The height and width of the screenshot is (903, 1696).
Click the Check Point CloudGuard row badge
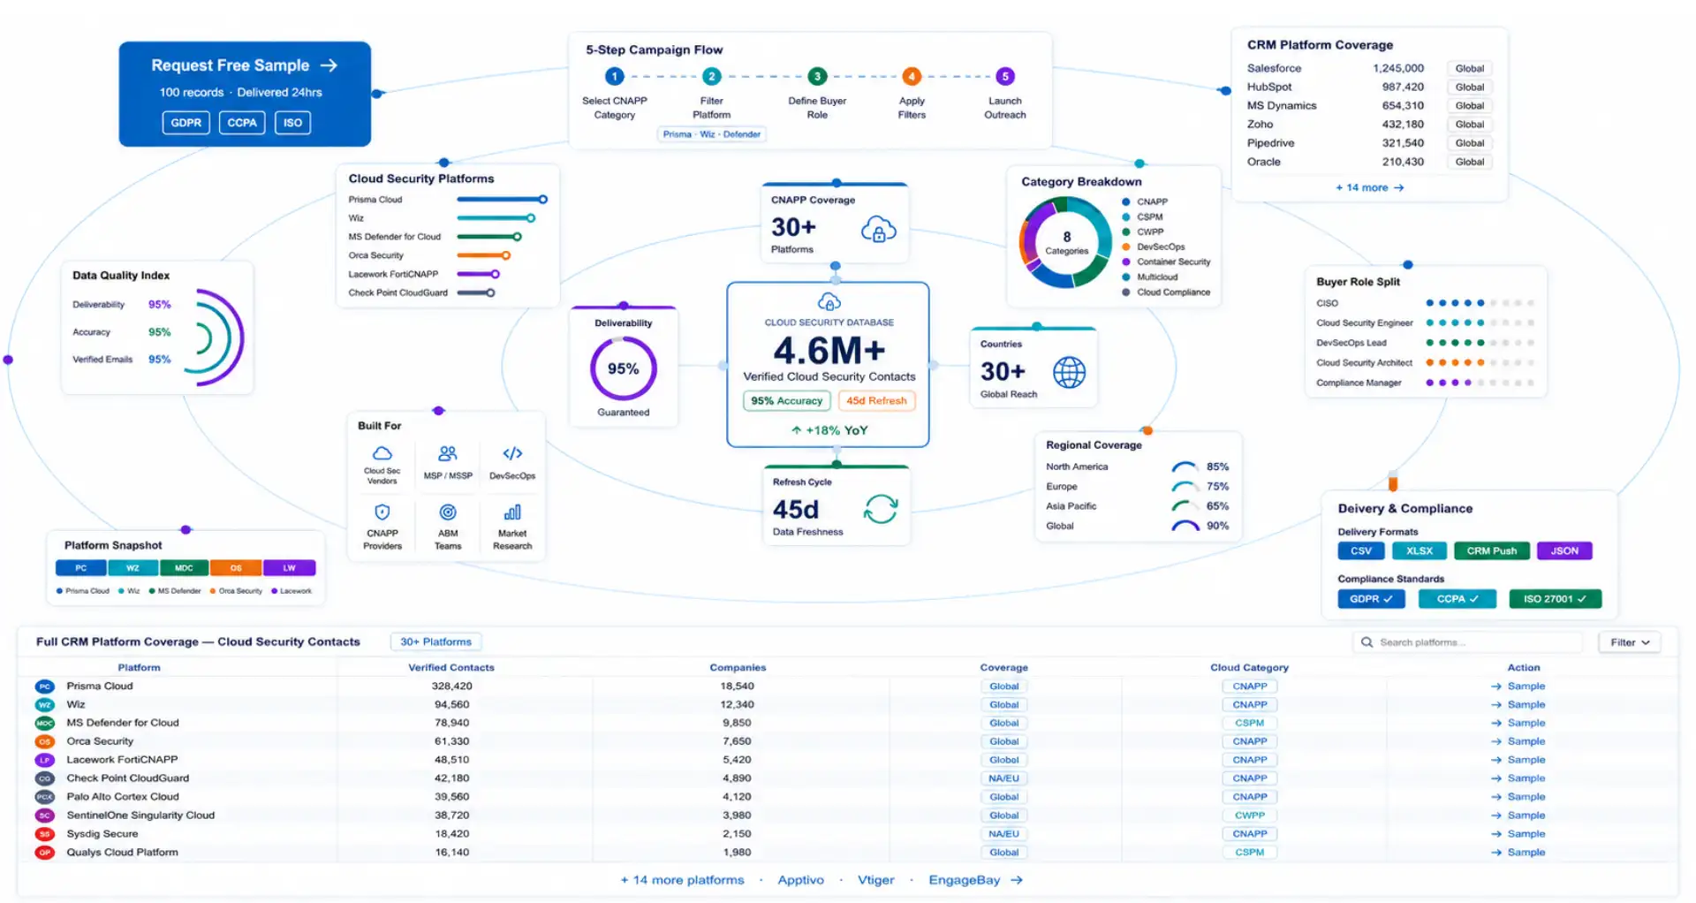click(x=45, y=778)
